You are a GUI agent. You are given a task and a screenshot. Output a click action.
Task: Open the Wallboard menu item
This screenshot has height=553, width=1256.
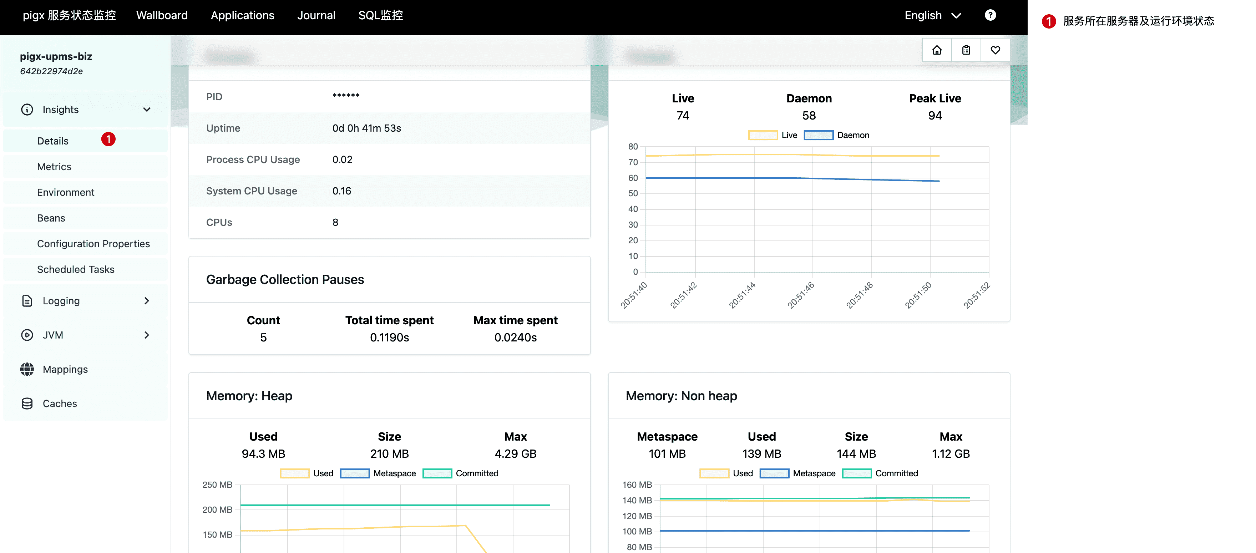coord(162,15)
